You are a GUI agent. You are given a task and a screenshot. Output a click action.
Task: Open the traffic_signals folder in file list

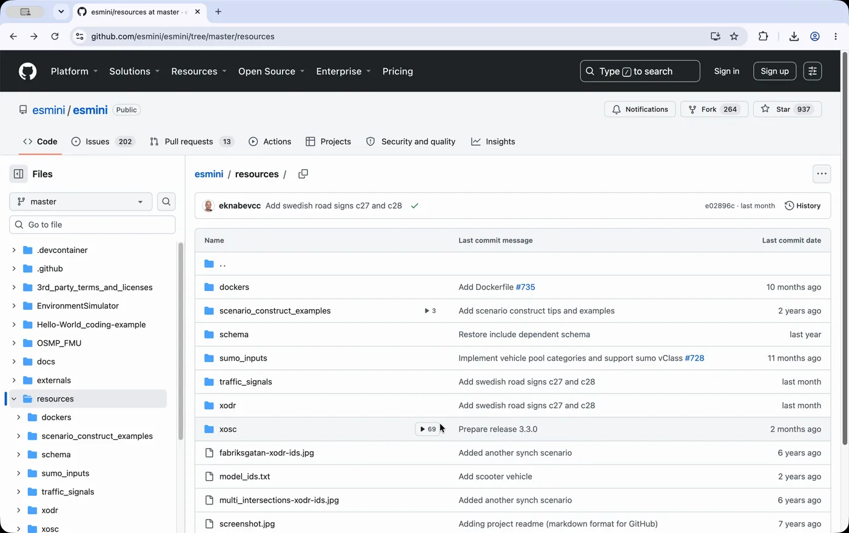(246, 381)
